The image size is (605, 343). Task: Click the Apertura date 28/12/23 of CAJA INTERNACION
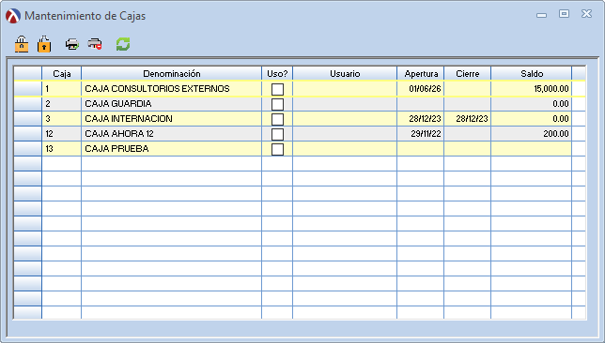click(x=421, y=119)
